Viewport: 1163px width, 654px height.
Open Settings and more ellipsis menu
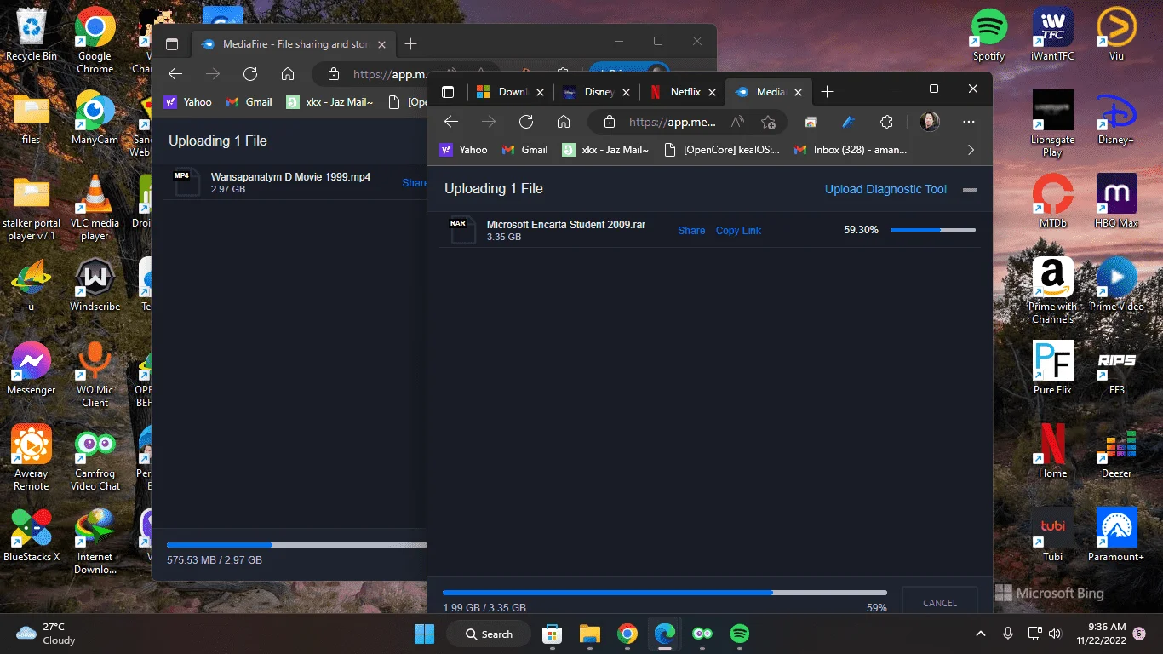[970, 122]
